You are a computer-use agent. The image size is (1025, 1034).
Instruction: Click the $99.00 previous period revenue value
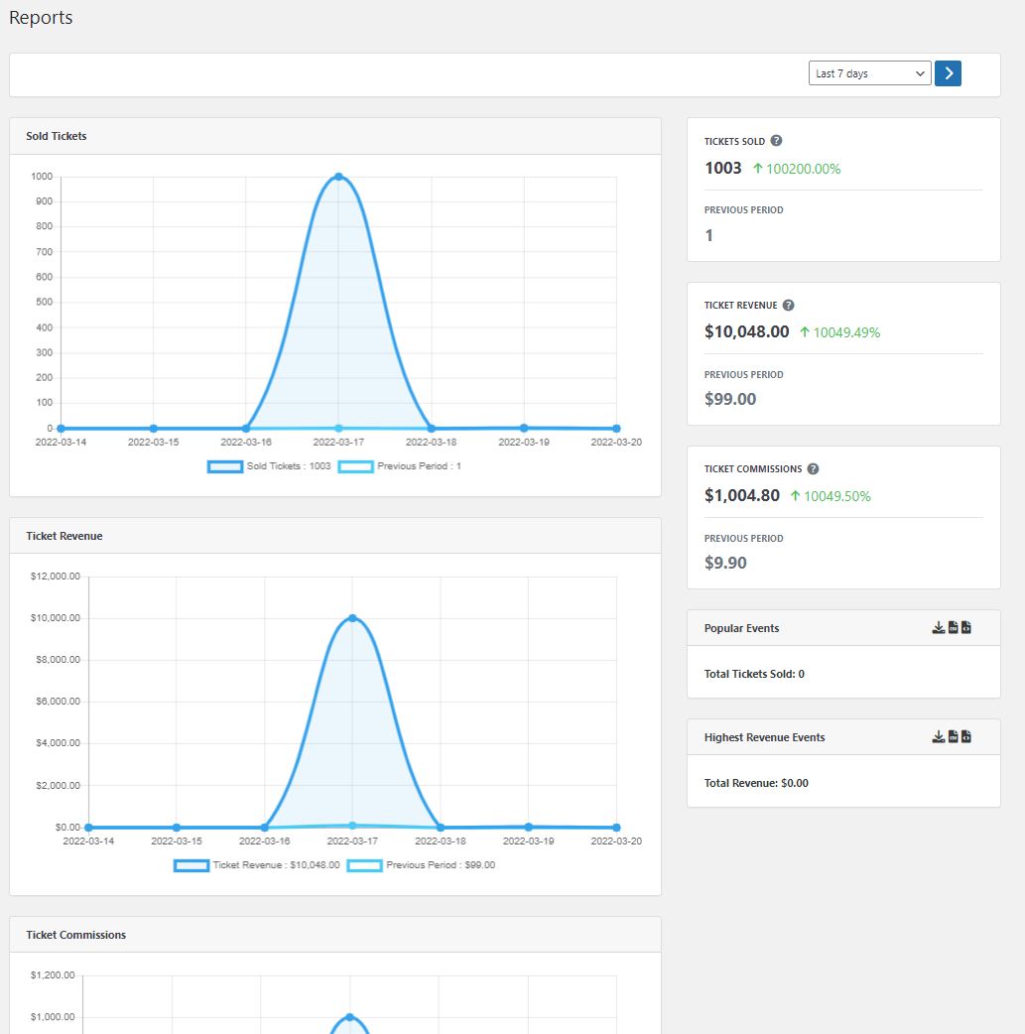pos(730,399)
